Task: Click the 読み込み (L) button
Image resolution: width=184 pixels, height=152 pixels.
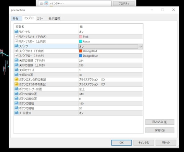Action: click(x=160, y=122)
